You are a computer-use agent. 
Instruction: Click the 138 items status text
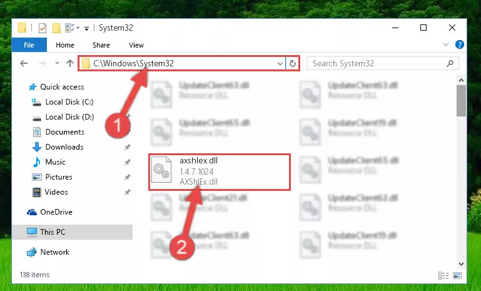(x=34, y=275)
